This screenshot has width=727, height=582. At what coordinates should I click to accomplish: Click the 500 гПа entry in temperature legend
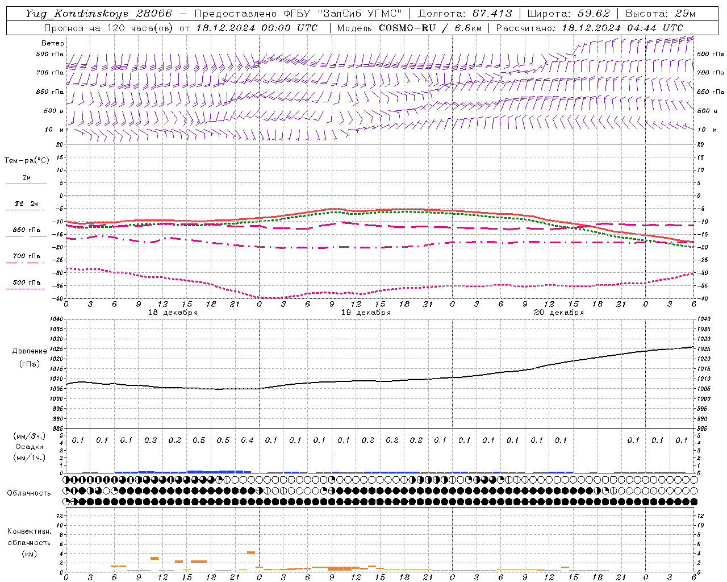[x=27, y=282]
